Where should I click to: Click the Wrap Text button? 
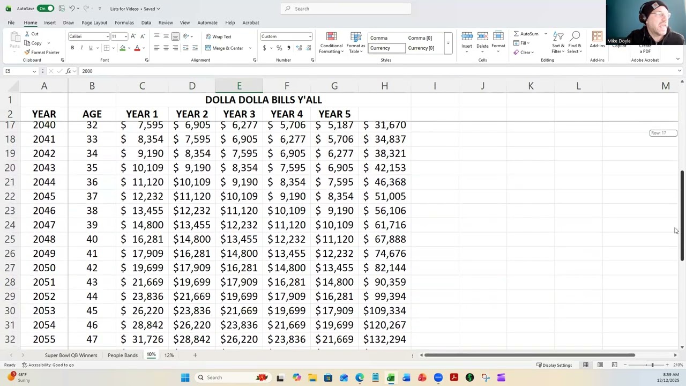(x=219, y=36)
